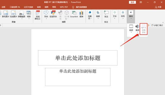The width and height of the screenshot is (165, 95).
Task: Click the 单击此处添加副标题 subtitle placeholder
Action: [78, 77]
